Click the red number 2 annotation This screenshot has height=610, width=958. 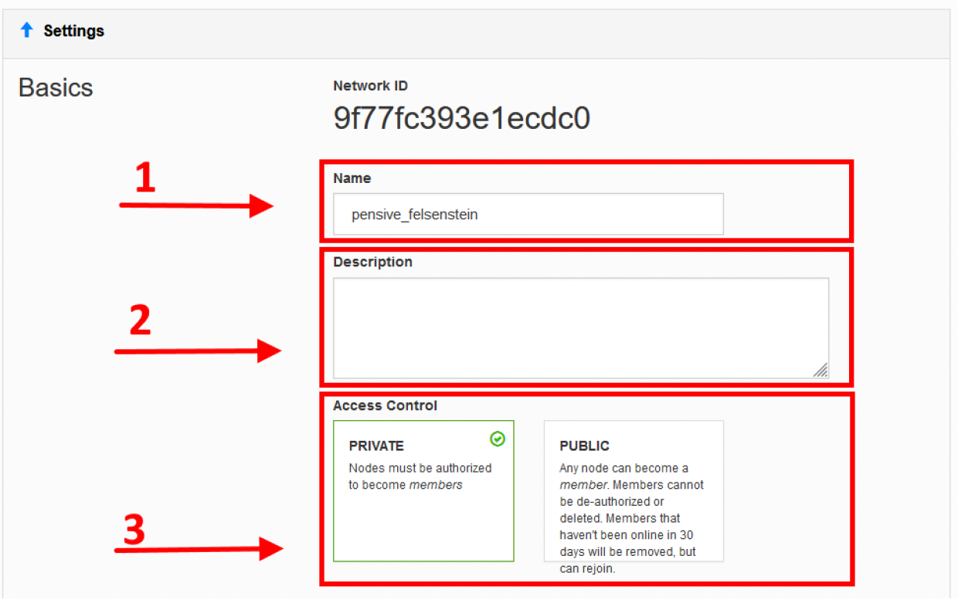140,321
